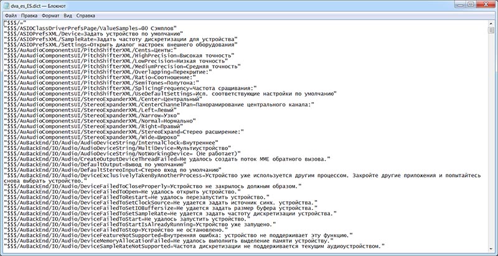This screenshot has height=256, width=498.
Task: Click the Normal=Нормально line
Action: click(100, 121)
